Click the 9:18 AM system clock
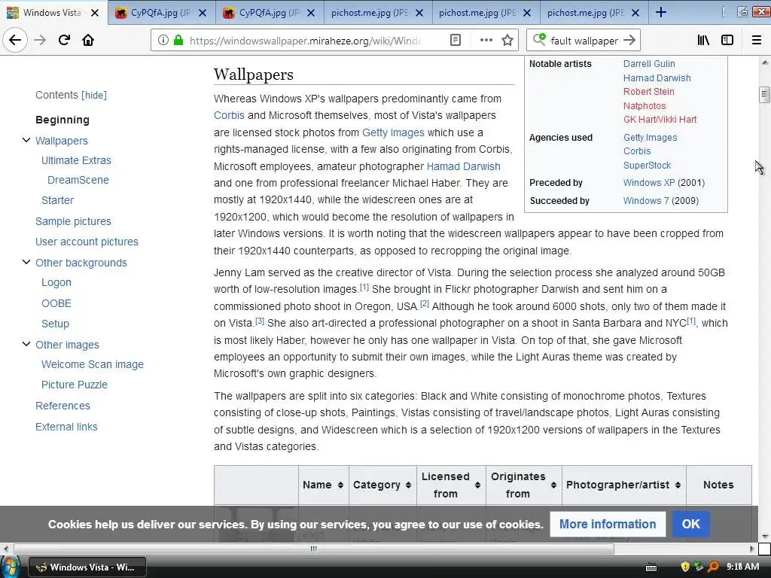 742,567
